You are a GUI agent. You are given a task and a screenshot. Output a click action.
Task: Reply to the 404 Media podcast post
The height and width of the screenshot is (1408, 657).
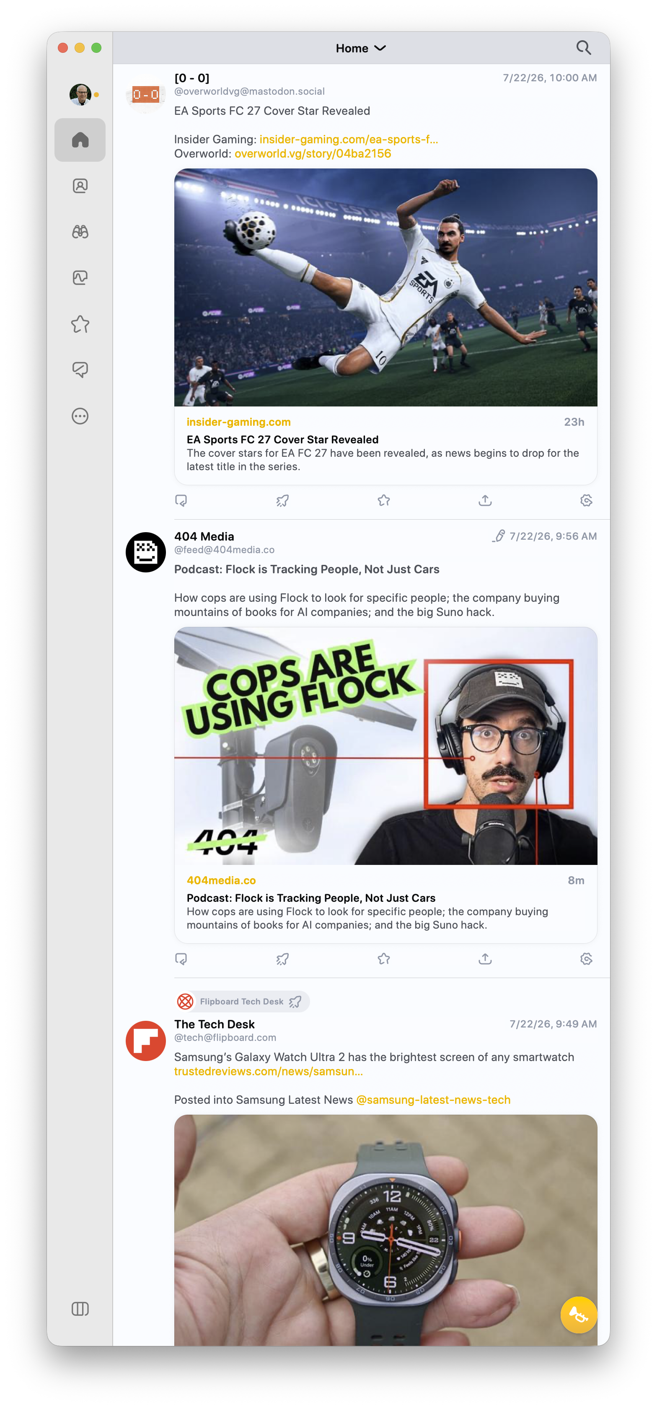181,959
